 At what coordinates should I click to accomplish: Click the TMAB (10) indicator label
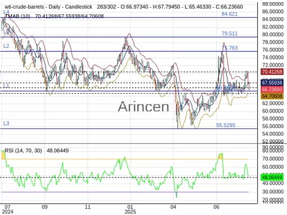point(18,17)
